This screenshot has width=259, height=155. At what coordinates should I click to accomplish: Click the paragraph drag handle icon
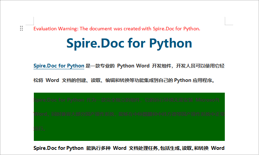click(21, 28)
